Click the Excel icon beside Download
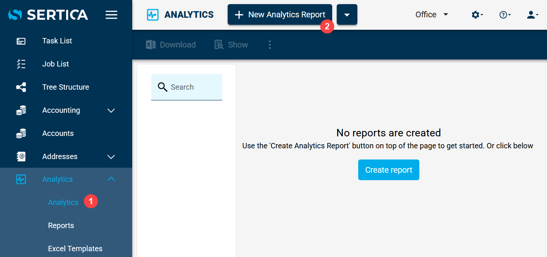This screenshot has width=547, height=257. [151, 45]
